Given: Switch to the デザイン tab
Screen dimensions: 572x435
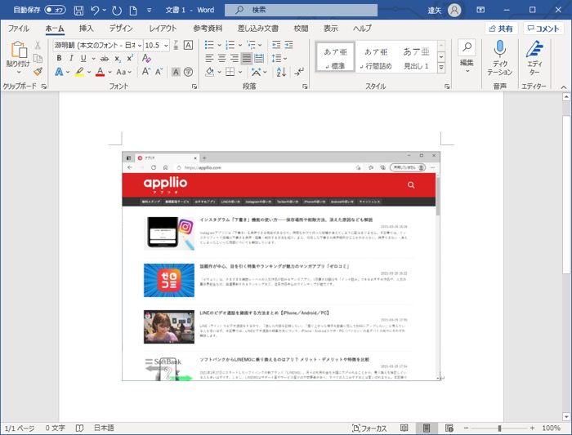Looking at the screenshot, I should pos(121,29).
